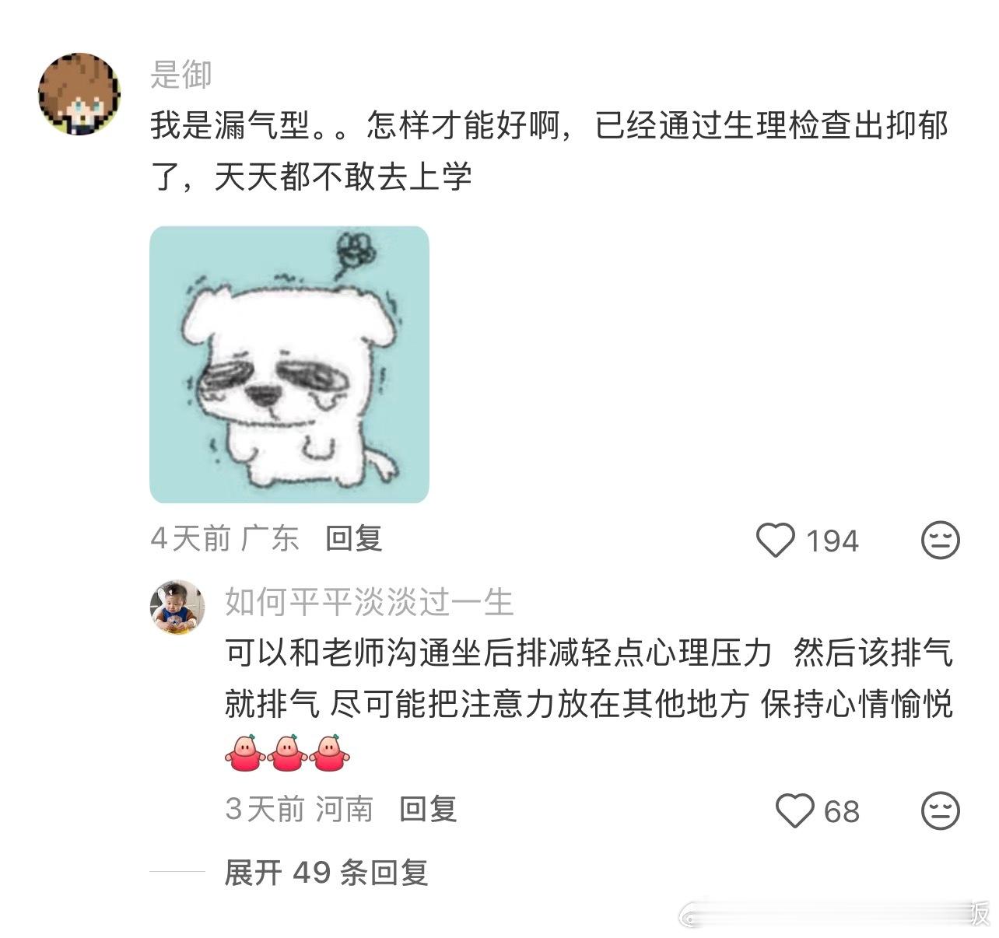
Task: Click the 194 like count
Action: click(832, 541)
